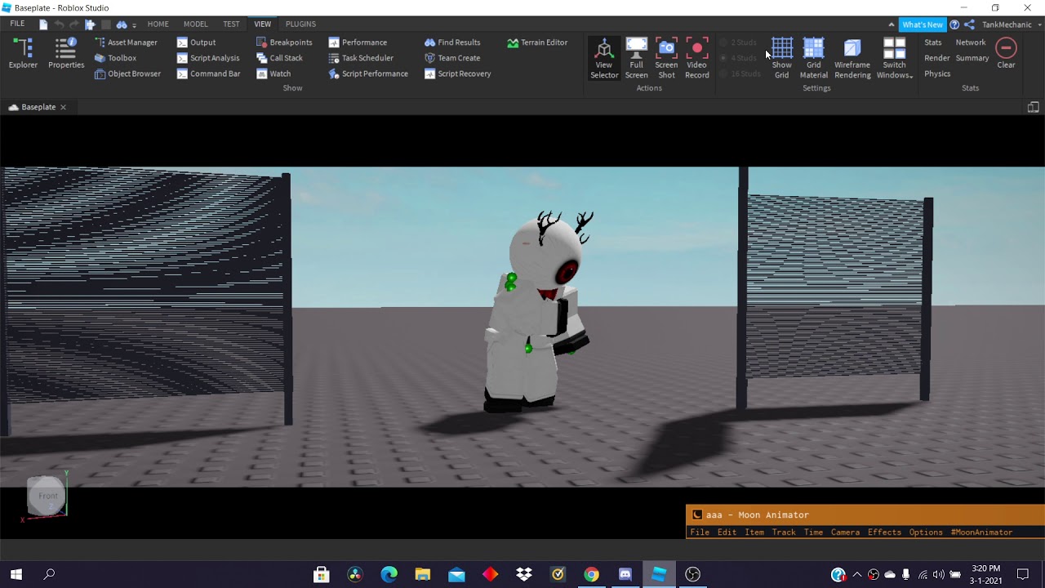This screenshot has height=588, width=1045.
Task: Show the Task Scheduler
Action: (x=361, y=58)
